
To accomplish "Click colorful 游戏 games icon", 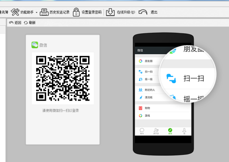I will (140, 116).
